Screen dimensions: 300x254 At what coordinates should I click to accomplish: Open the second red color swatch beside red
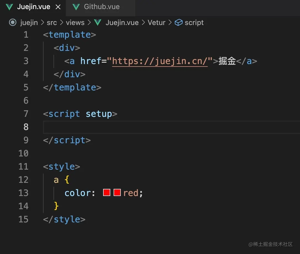tap(117, 192)
